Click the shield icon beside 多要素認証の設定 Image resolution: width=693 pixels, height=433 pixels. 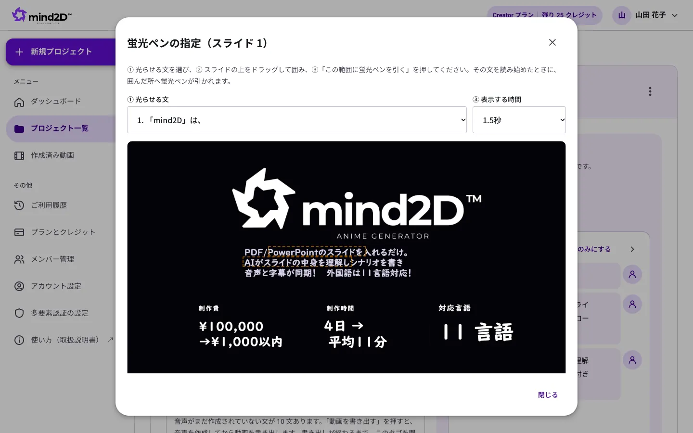click(x=19, y=313)
